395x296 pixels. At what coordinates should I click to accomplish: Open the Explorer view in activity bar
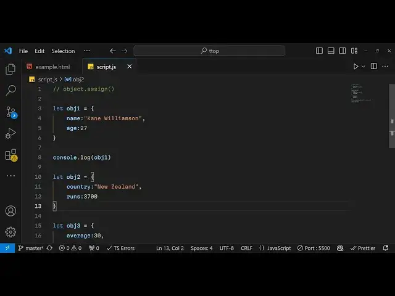(10, 69)
